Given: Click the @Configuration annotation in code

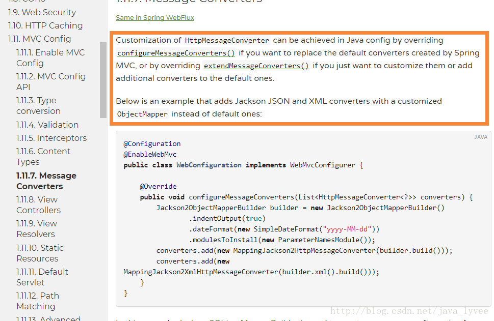Looking at the screenshot, I should click(152, 143).
